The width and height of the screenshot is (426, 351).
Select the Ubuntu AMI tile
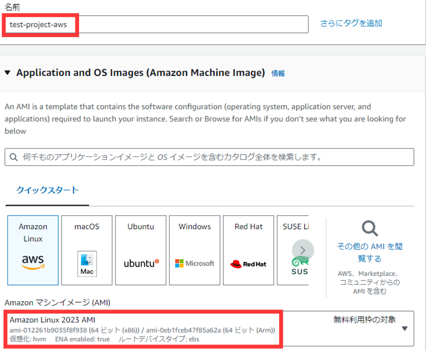pyautogui.click(x=141, y=250)
